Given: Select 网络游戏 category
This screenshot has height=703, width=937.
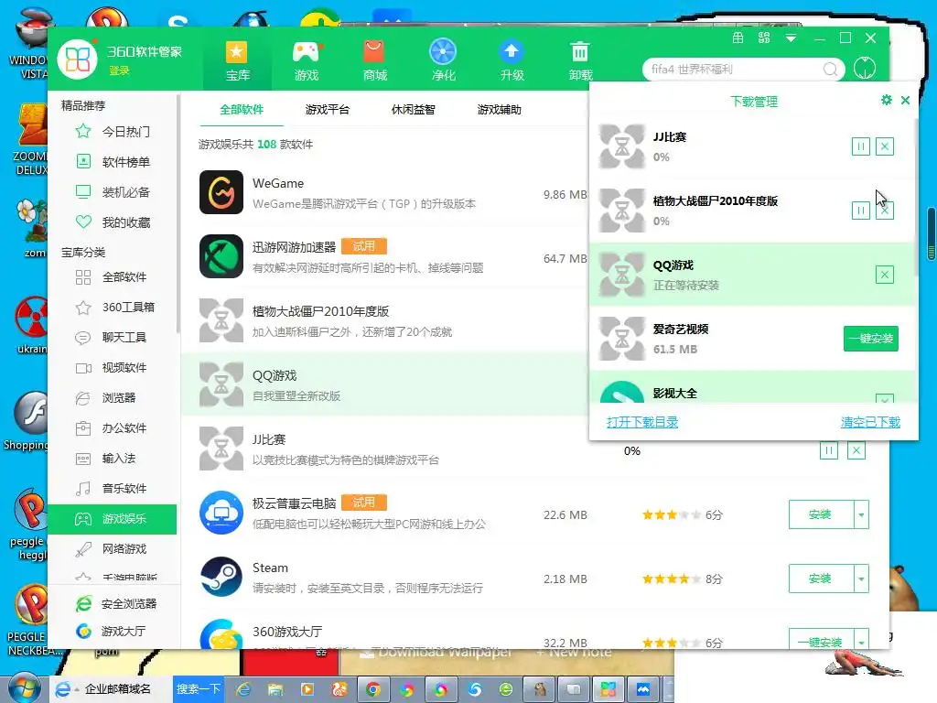Looking at the screenshot, I should pos(113,549).
